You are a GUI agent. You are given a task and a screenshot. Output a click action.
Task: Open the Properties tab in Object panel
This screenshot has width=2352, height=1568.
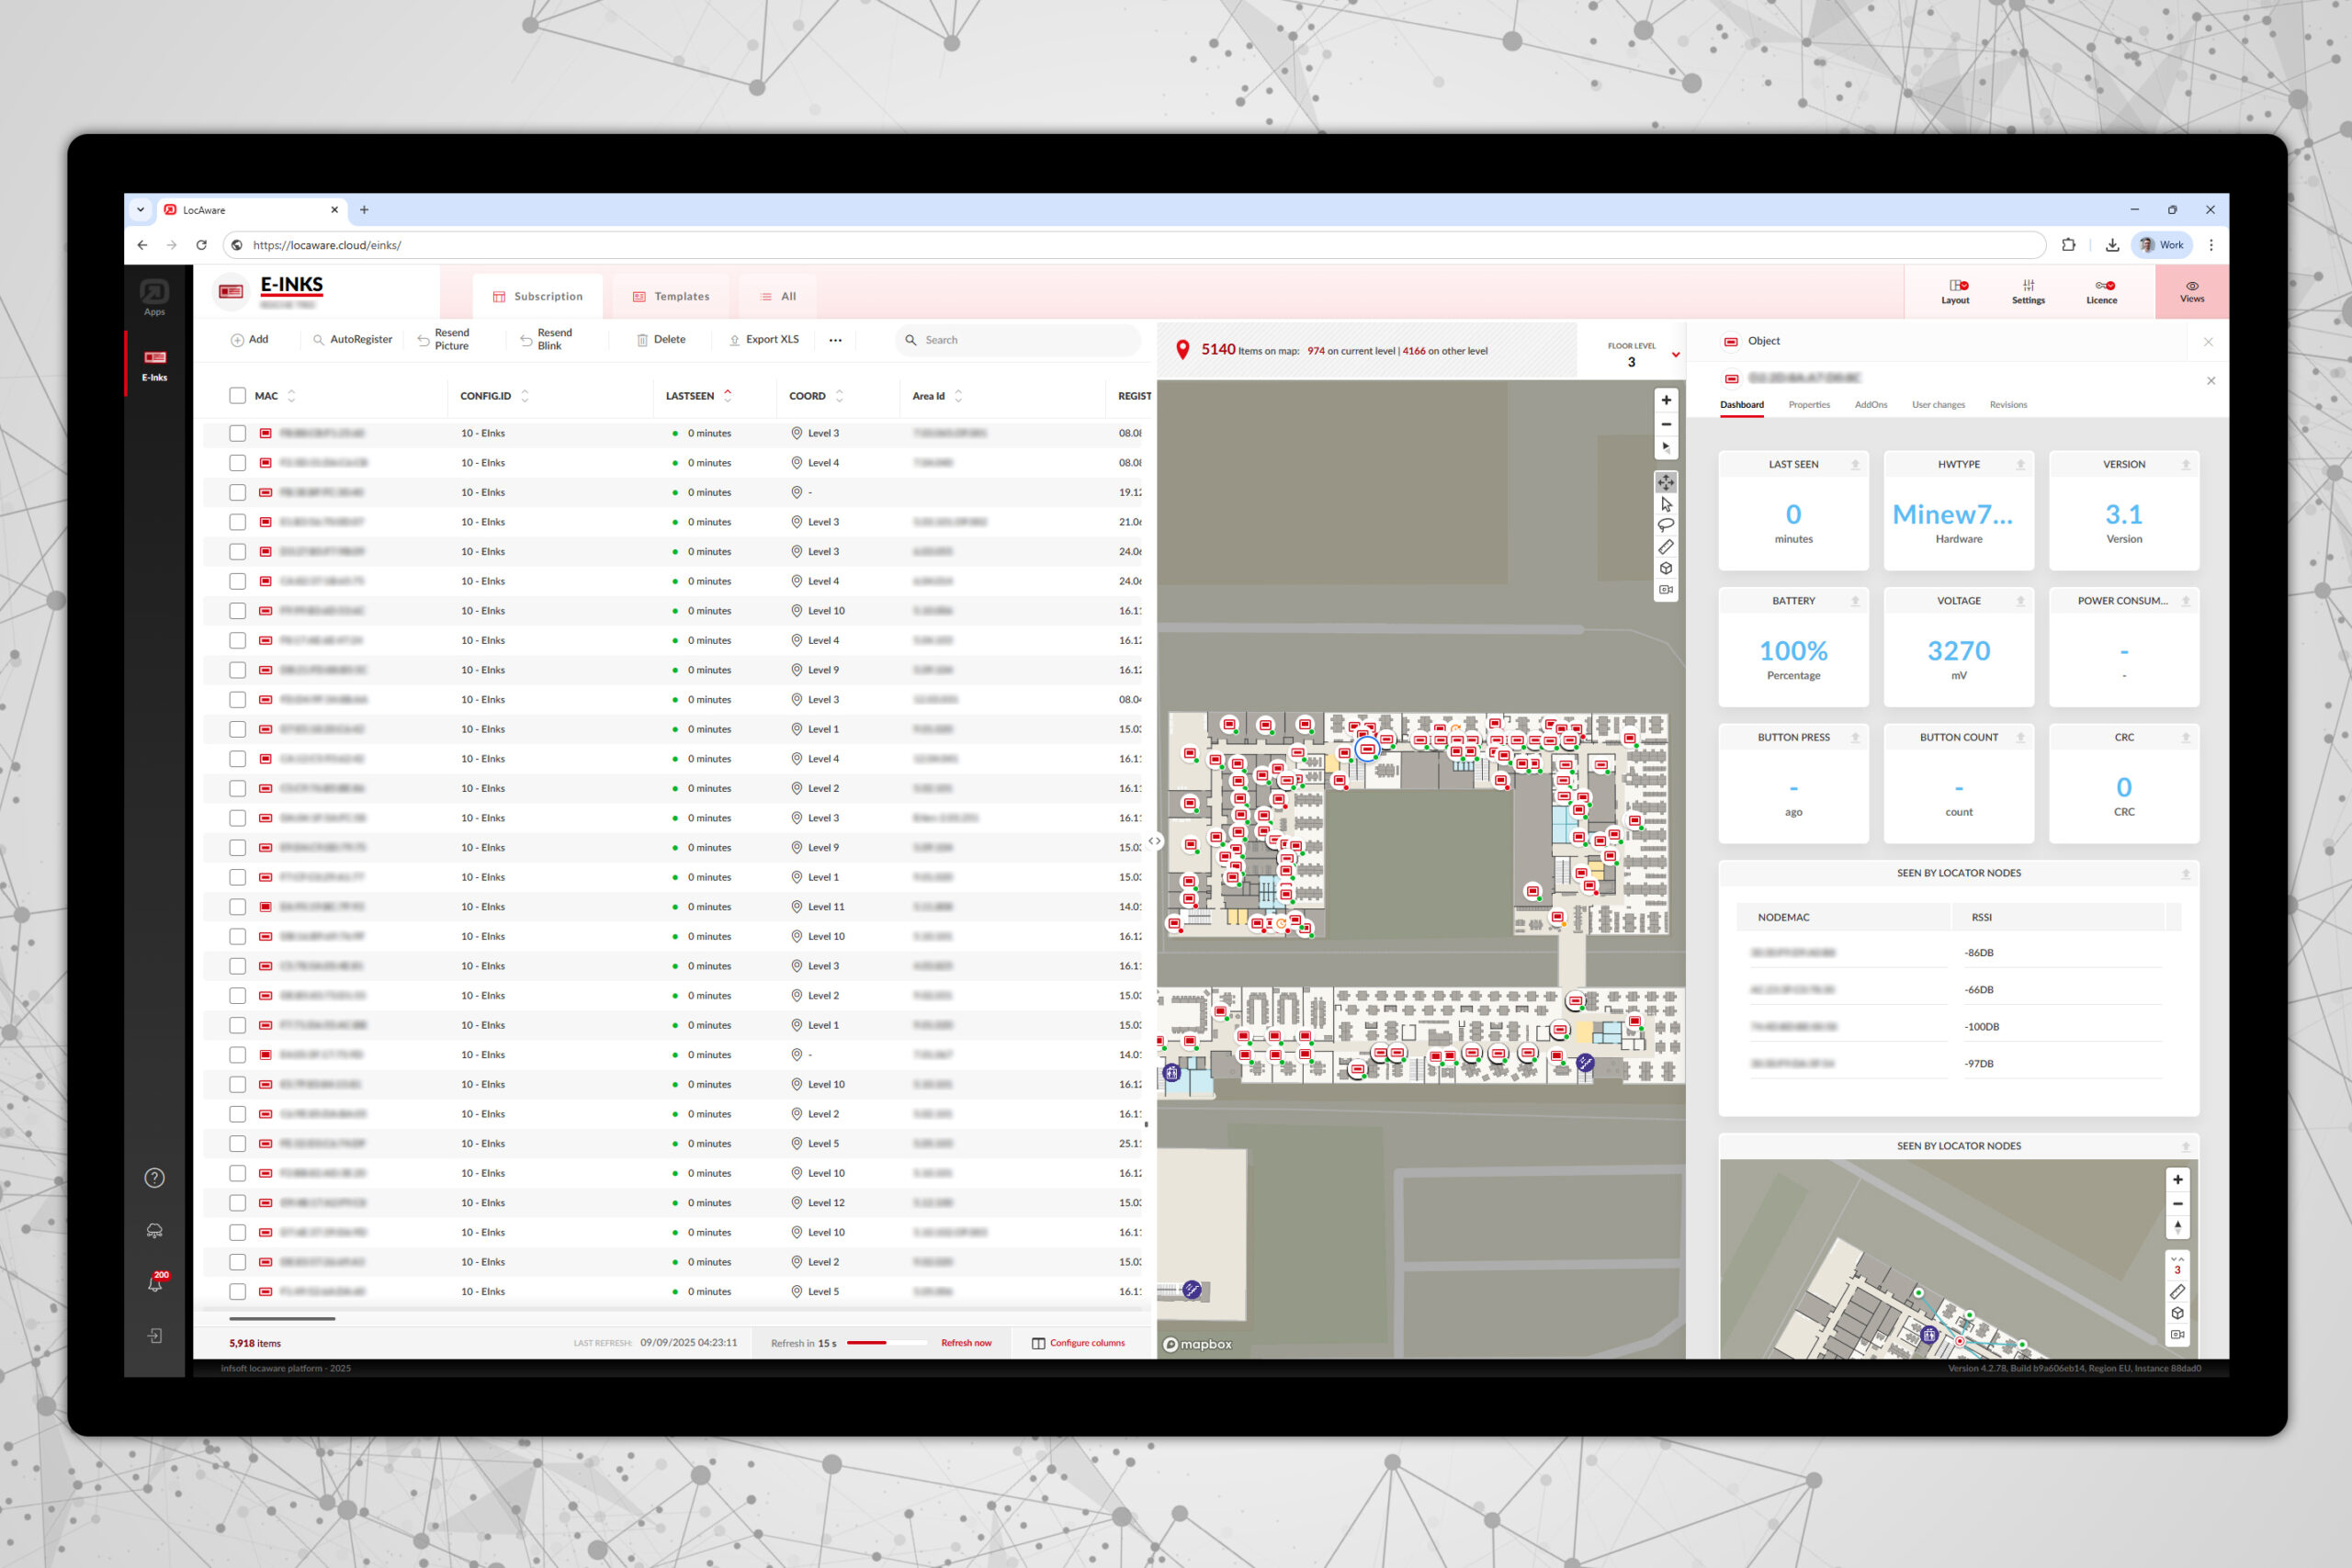[x=1809, y=405]
